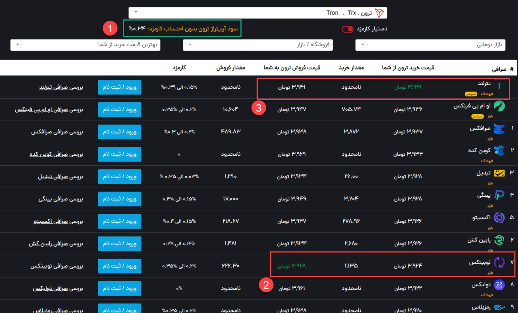Click ورود / ثبت نام button for او ام پی فینکس
The image size is (518, 313).
[x=120, y=109]
